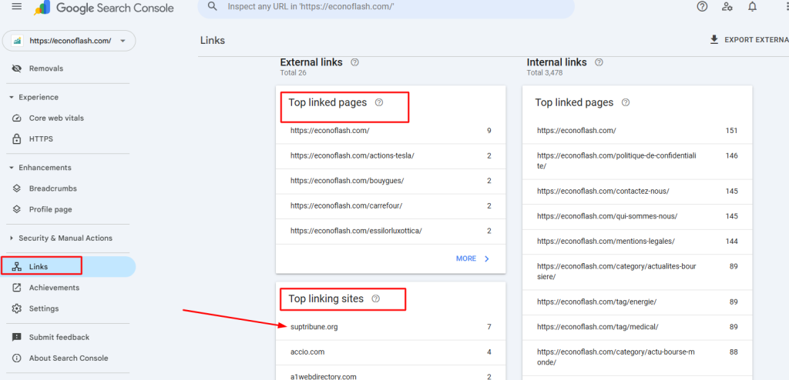Open the Help question mark icon
789x380 pixels.
click(x=703, y=6)
